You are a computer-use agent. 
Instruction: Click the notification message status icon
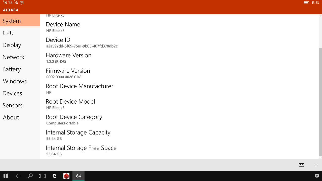point(22,3)
